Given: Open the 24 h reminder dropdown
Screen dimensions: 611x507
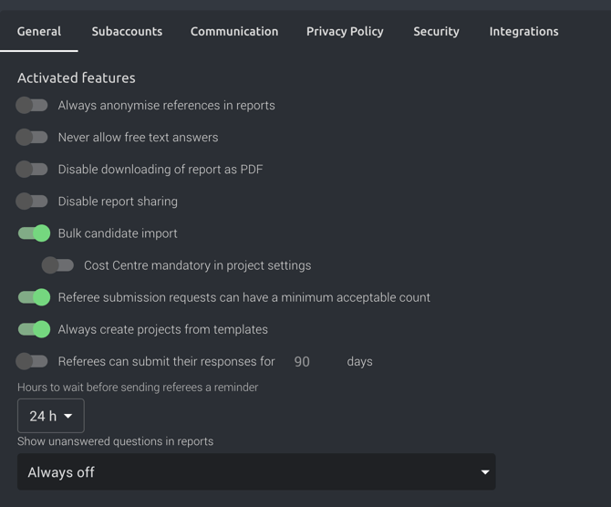Looking at the screenshot, I should point(51,416).
